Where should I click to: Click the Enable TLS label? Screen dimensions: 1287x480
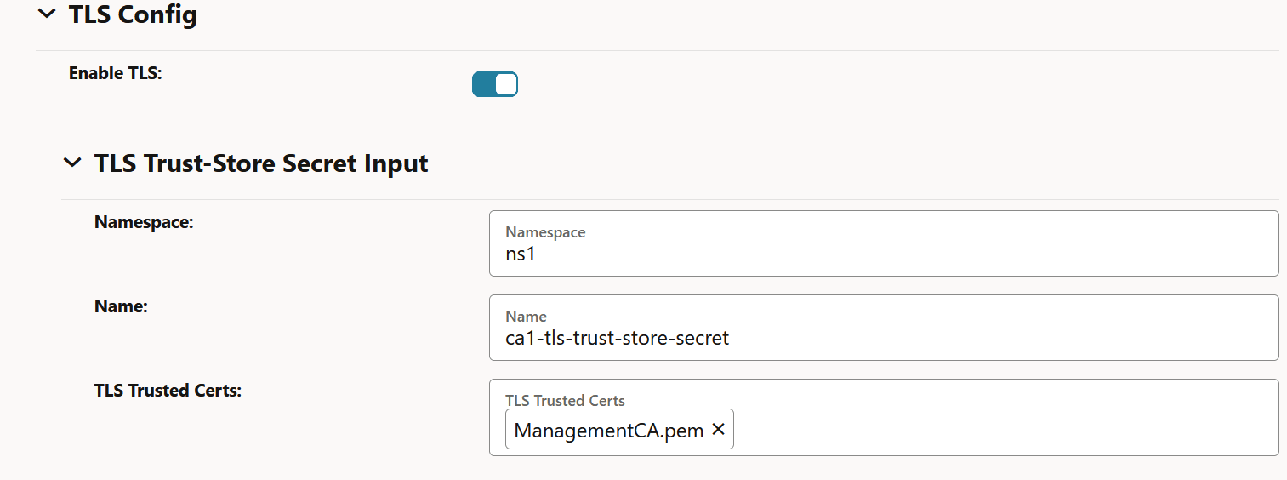coord(115,73)
